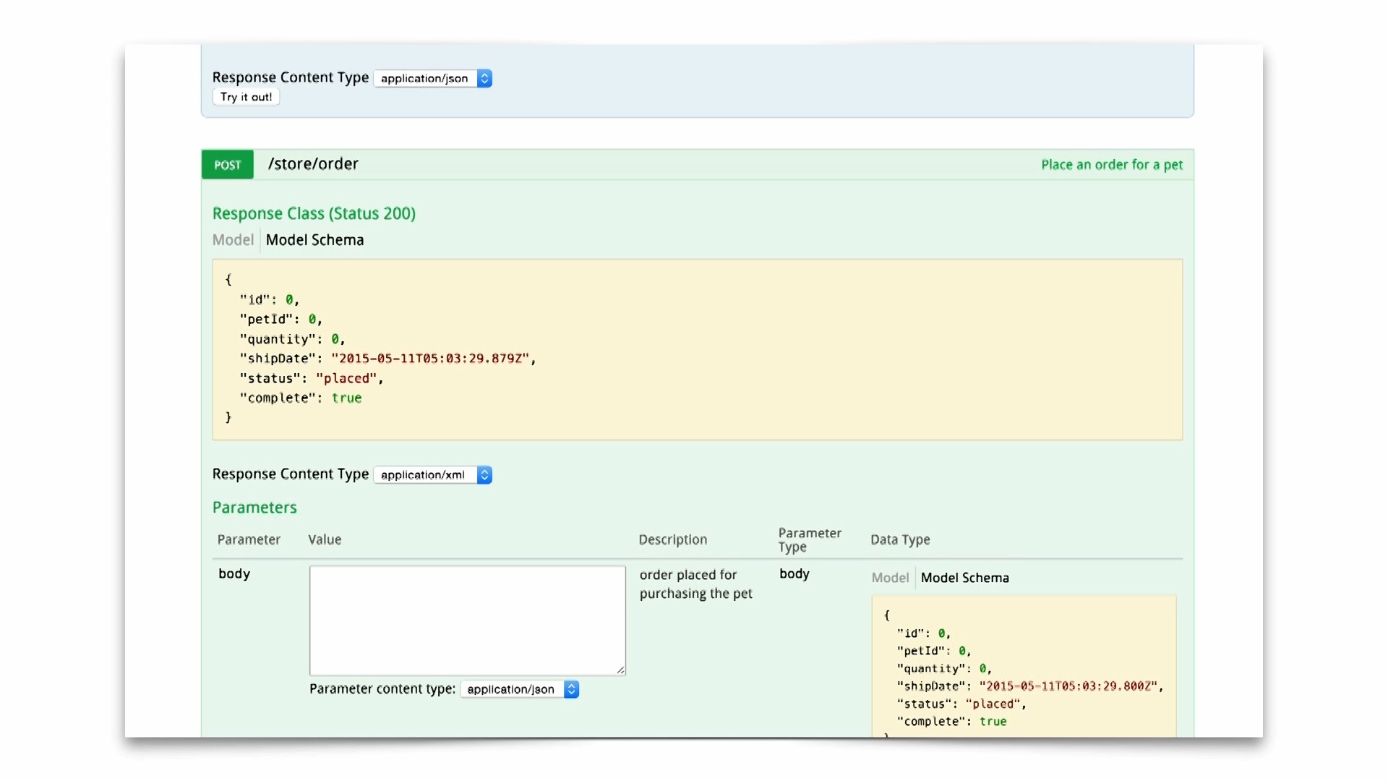Screen dimensions: 1388x781
Task: Click the body parameter name in first column
Action: [x=234, y=573]
